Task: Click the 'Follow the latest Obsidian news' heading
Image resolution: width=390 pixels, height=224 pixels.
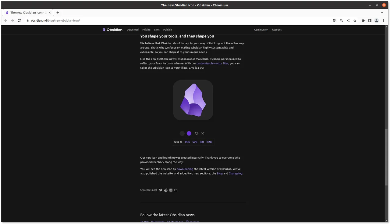Action: (x=167, y=215)
